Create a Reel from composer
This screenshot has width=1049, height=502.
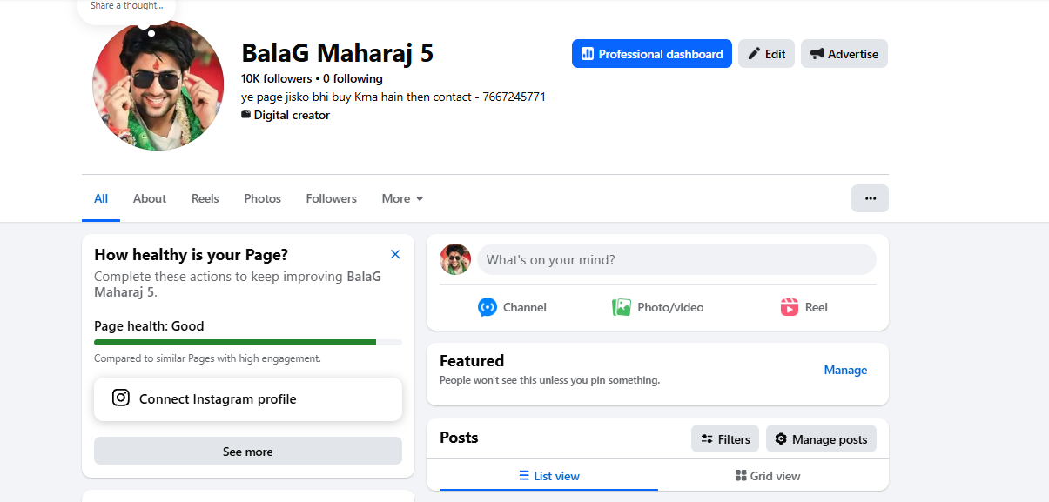[804, 307]
